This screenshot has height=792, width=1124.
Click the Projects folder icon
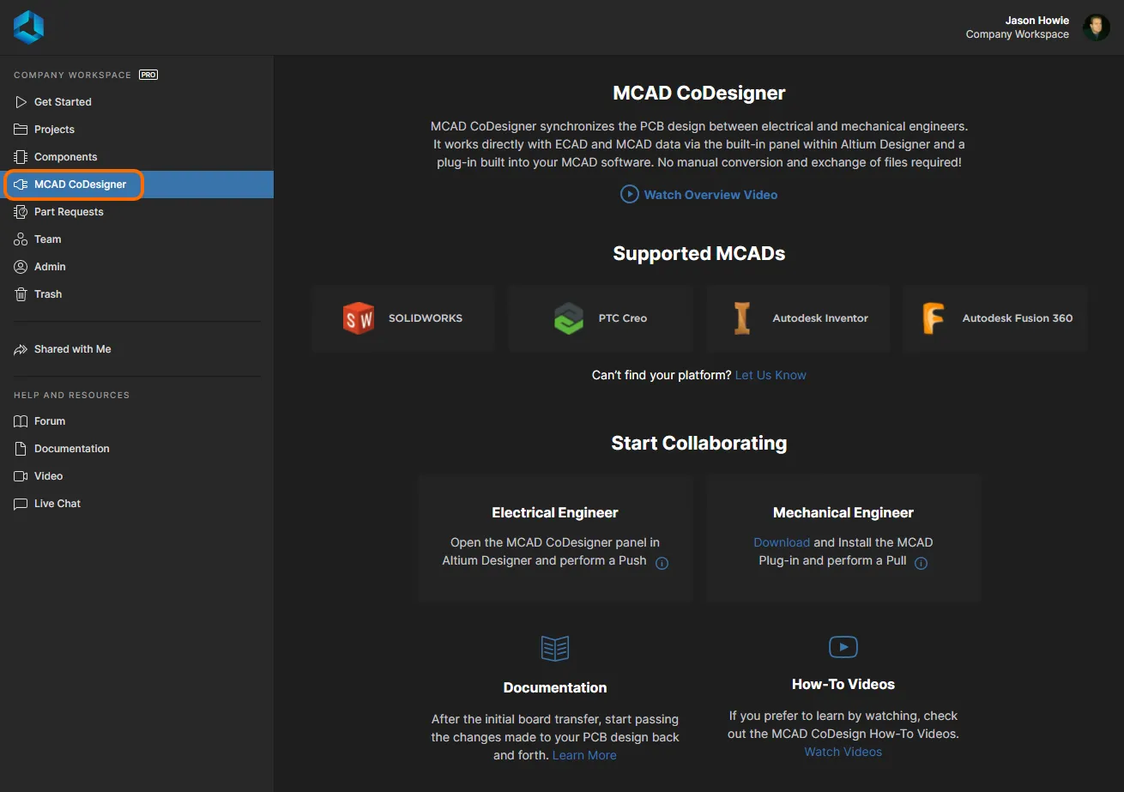tap(21, 130)
